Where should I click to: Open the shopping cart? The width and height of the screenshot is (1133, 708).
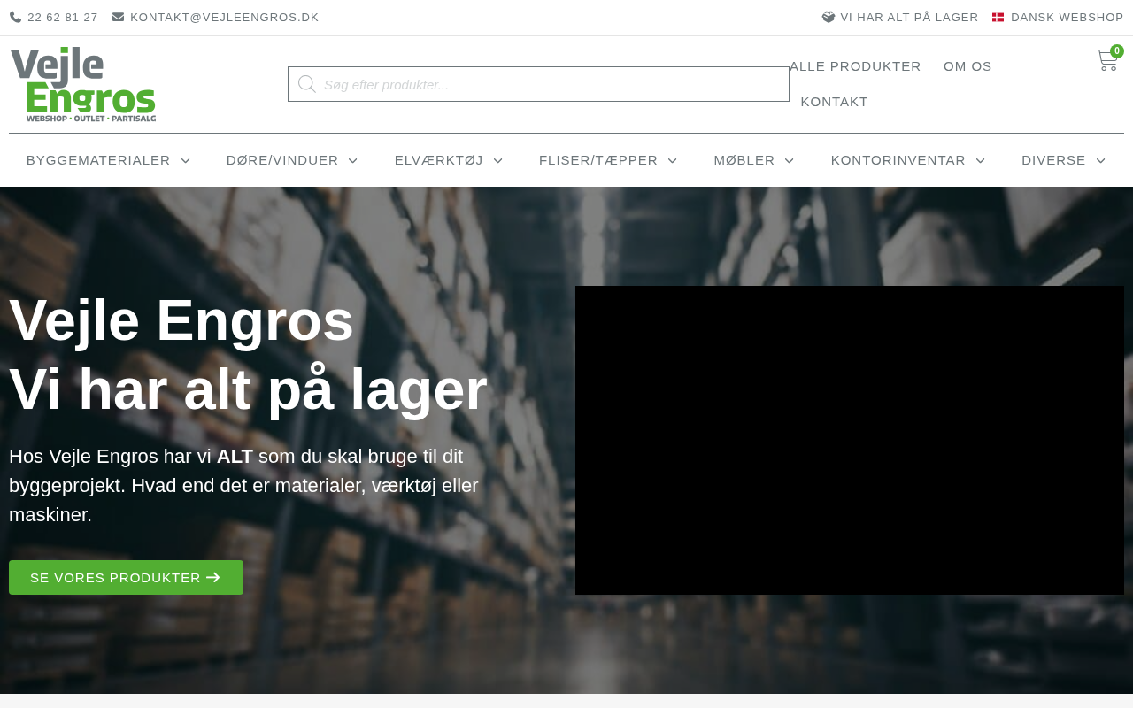coord(1106,60)
